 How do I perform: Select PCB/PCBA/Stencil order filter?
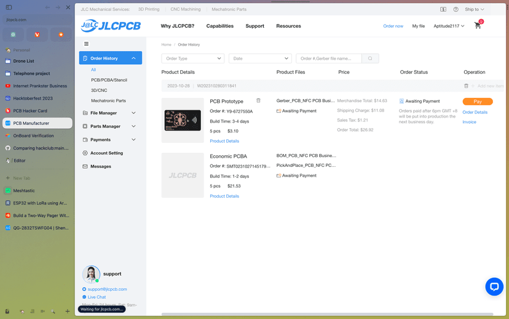click(x=109, y=80)
